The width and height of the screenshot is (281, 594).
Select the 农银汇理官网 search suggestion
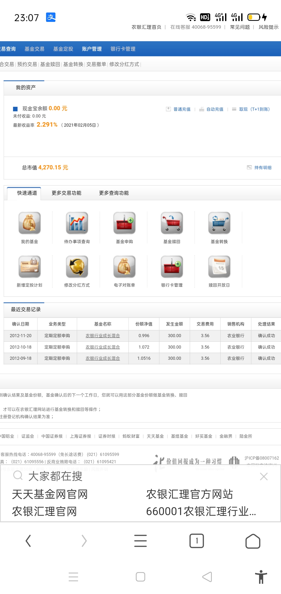pos(44,511)
